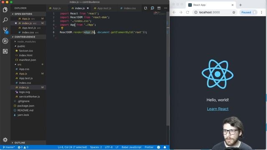Click the Open Changes icon in editor toolbar
This screenshot has height=150, width=267.
pos(146,8)
